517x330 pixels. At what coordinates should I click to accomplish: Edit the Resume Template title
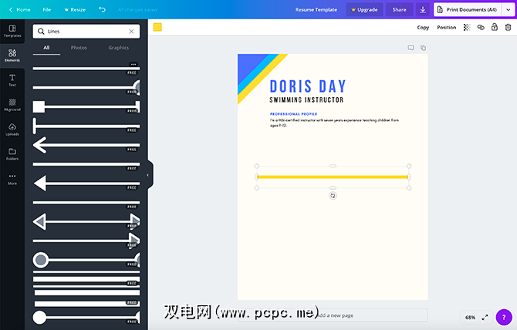tap(316, 9)
